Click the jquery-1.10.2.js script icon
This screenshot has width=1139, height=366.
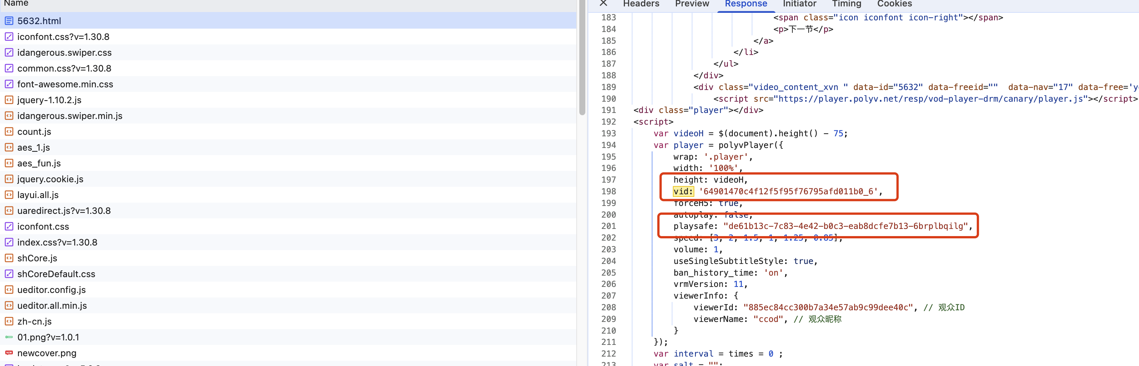[x=9, y=100]
